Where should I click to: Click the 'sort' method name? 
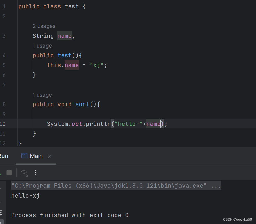(82, 104)
